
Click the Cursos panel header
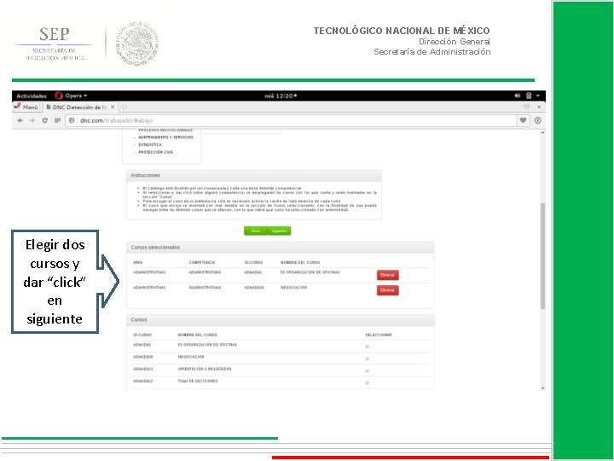(281, 320)
